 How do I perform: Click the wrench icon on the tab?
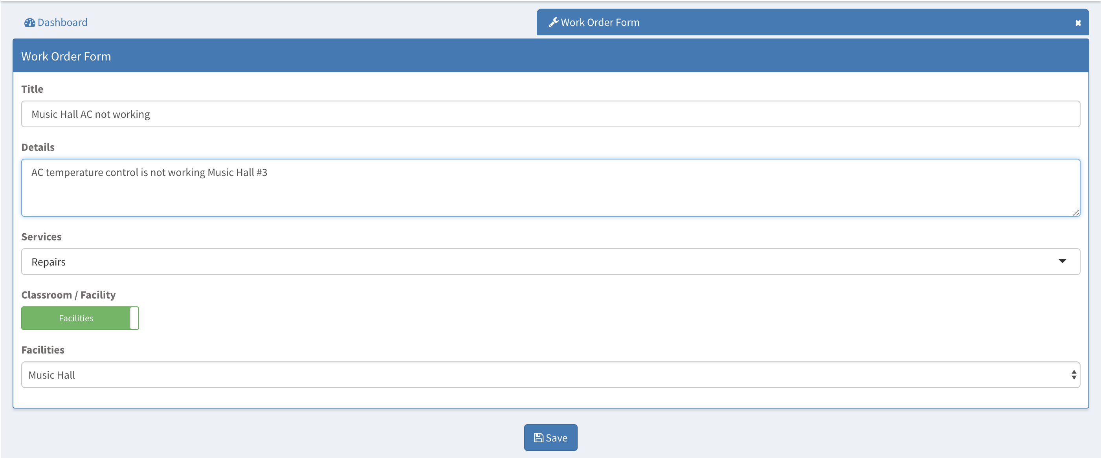coord(553,23)
